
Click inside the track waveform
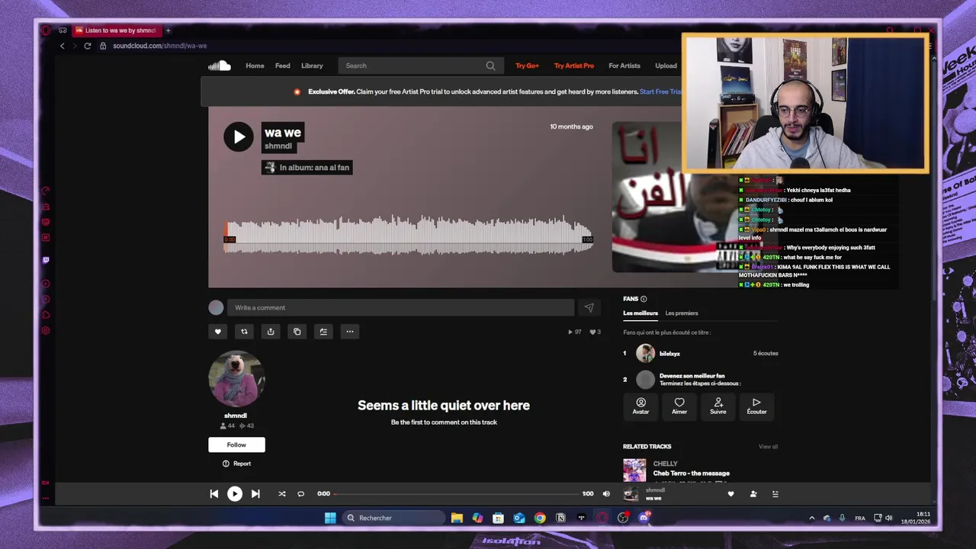(408, 234)
